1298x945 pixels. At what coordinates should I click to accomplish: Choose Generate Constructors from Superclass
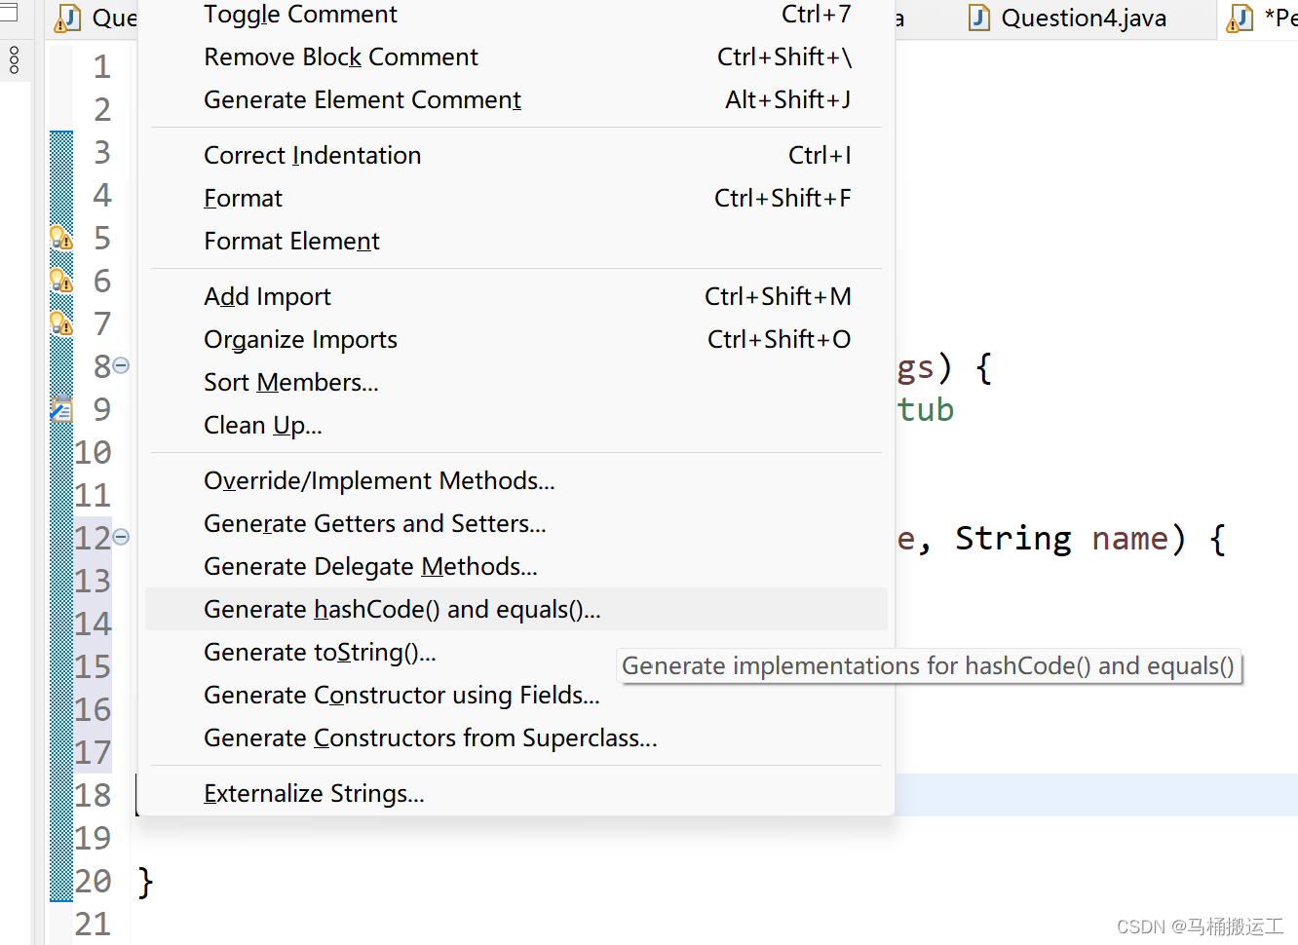pyautogui.click(x=515, y=738)
